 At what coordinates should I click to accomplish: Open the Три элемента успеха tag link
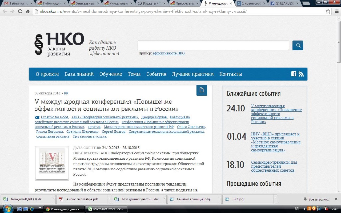pos(89,136)
